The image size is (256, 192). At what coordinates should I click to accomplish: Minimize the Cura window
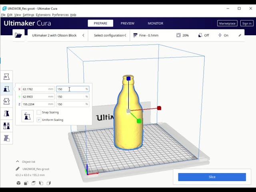228,8
